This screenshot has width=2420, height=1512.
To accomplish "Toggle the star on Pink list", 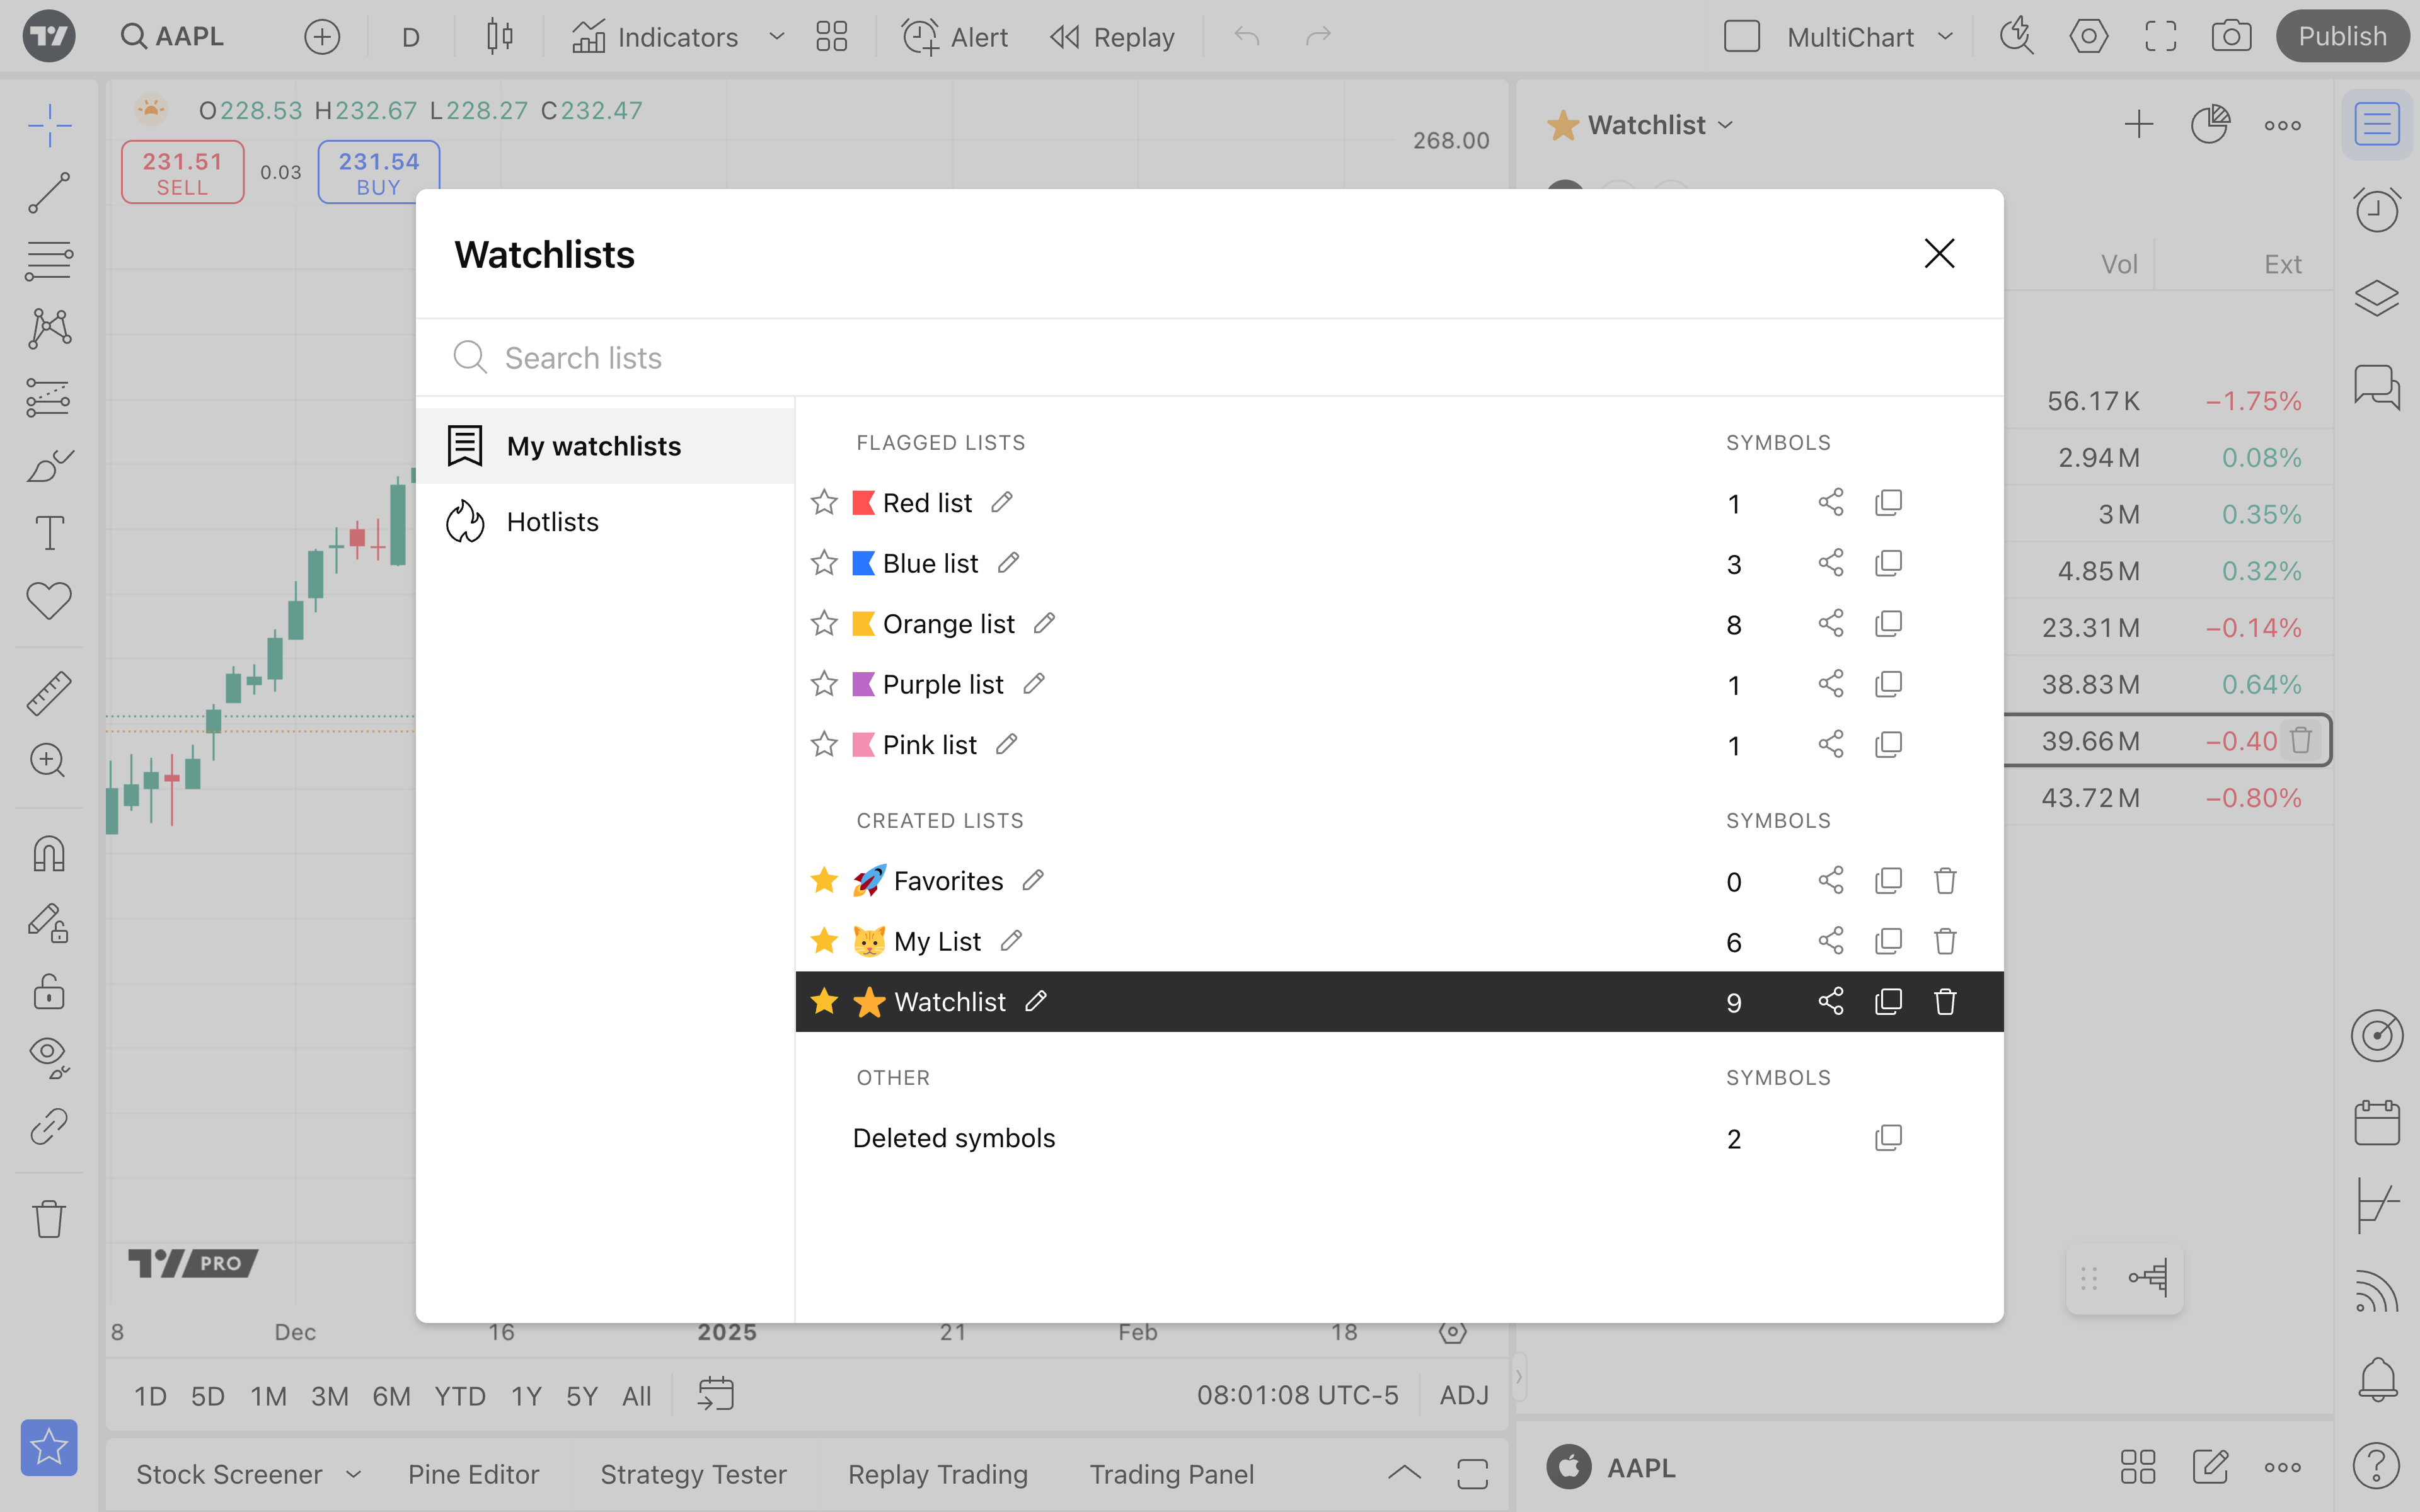I will coord(824,745).
